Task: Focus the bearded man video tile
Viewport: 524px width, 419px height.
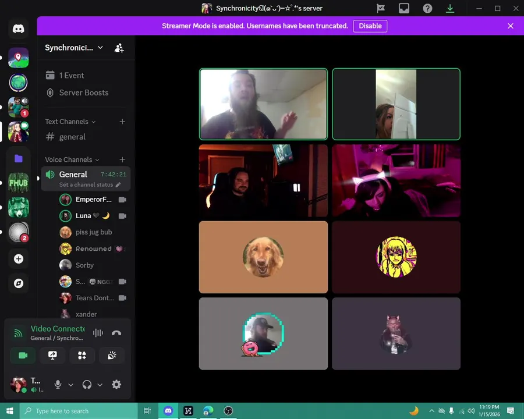Action: point(263,104)
